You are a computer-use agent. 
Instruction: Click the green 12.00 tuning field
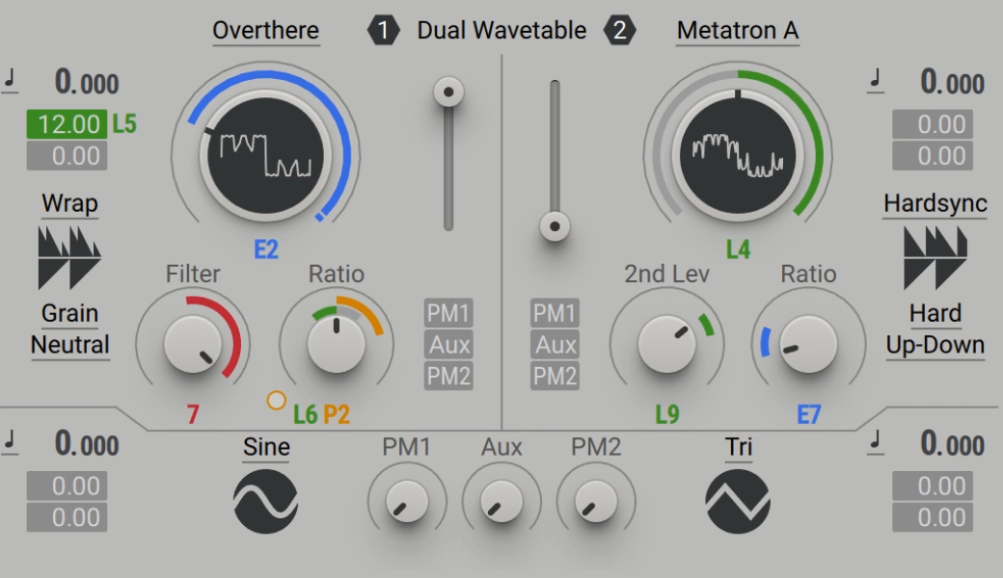click(67, 124)
